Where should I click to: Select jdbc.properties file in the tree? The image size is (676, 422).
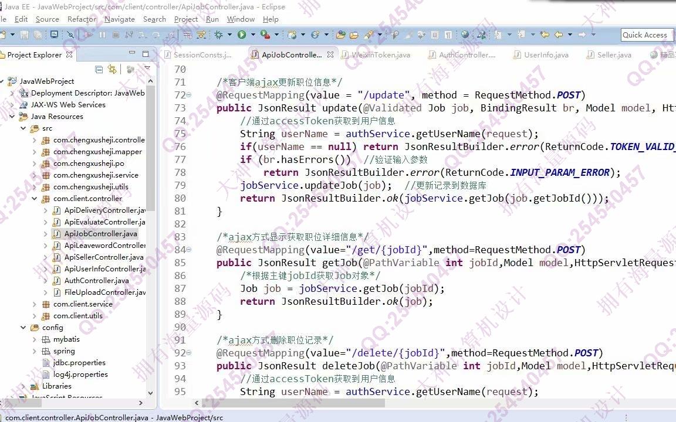79,363
